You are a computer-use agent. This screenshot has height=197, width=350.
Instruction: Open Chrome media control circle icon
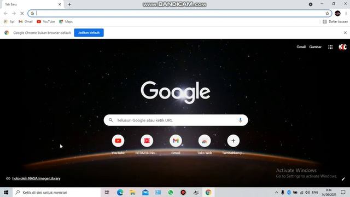(x=311, y=4)
